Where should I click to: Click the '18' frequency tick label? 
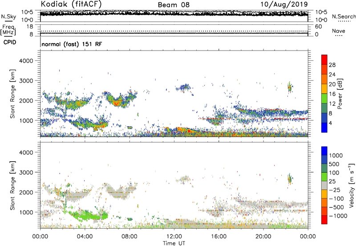30,27
